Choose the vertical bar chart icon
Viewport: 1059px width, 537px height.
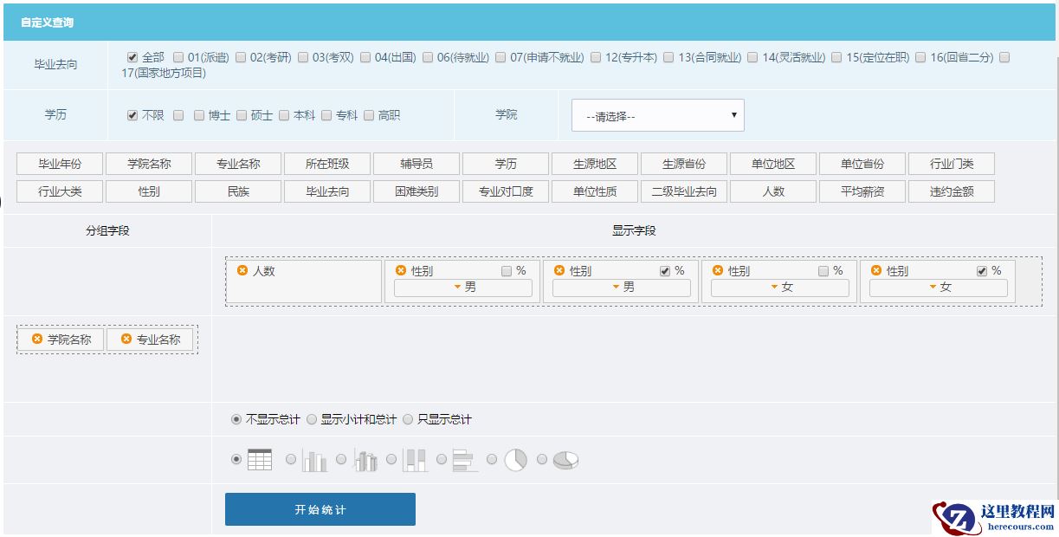[x=314, y=460]
